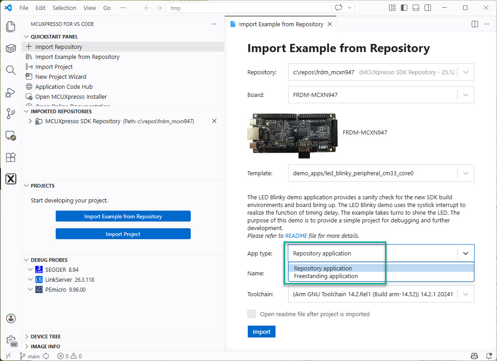
Task: Enable open readme file after import checkbox
Action: pyautogui.click(x=251, y=314)
